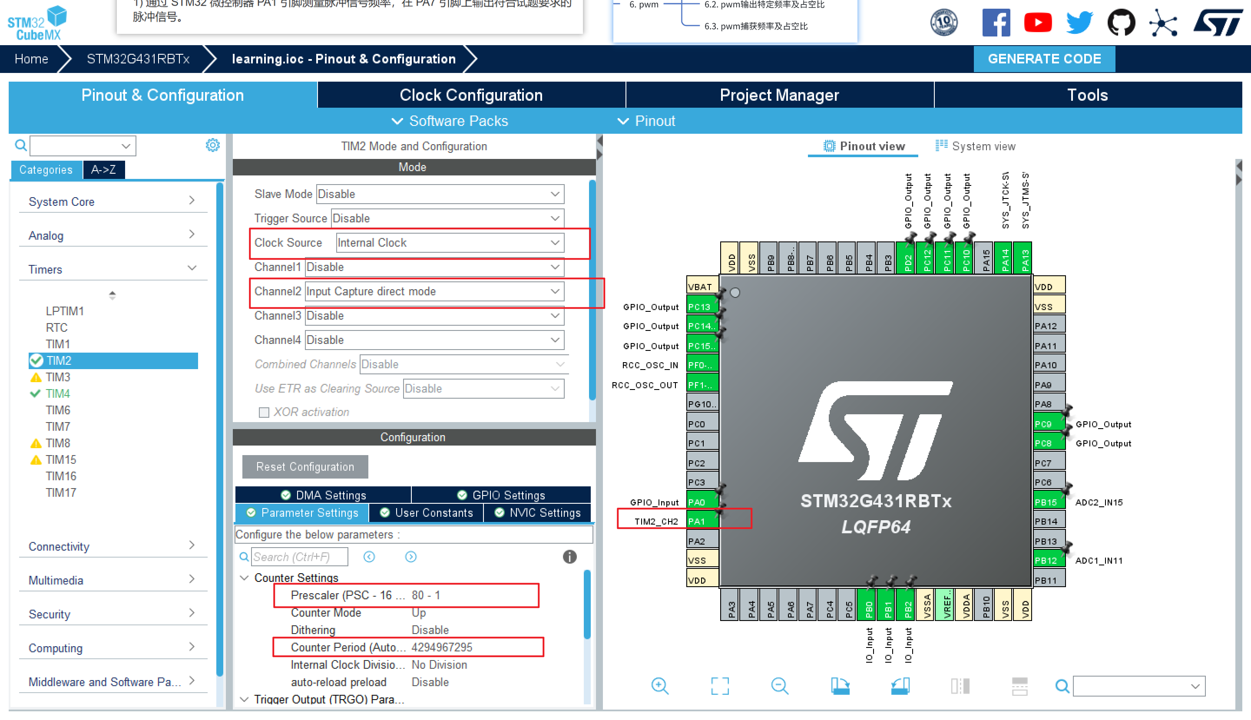
Task: Click the parameter info icon
Action: (x=570, y=557)
